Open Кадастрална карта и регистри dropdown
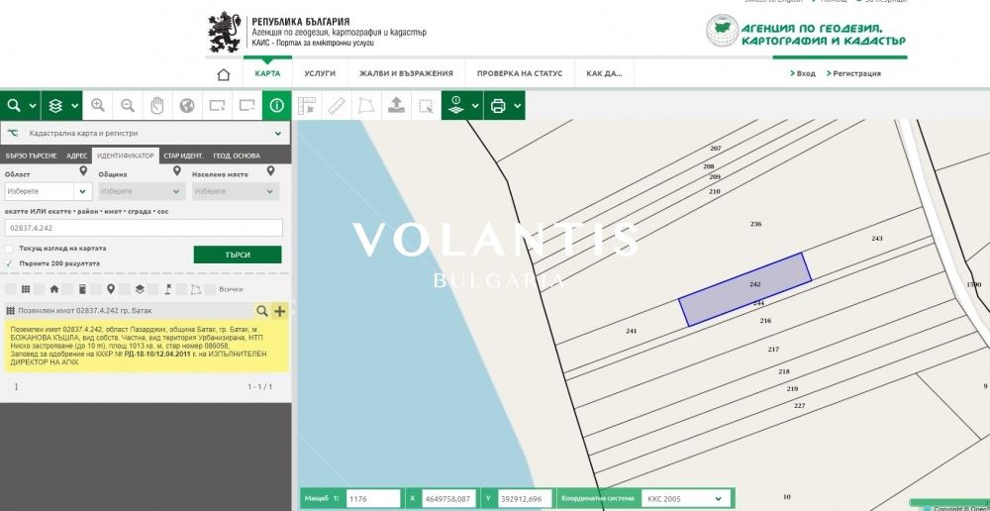990x511 pixels. (x=146, y=134)
